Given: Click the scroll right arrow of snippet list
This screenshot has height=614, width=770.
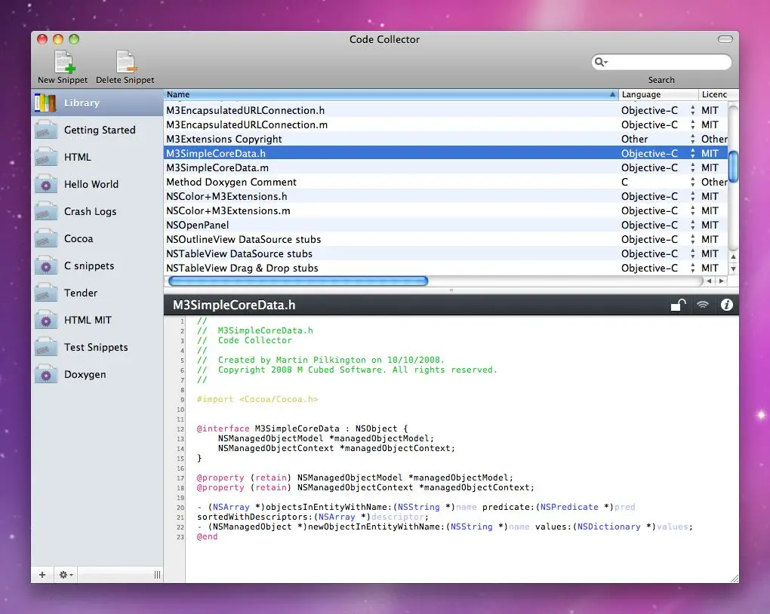Looking at the screenshot, I should [x=721, y=281].
